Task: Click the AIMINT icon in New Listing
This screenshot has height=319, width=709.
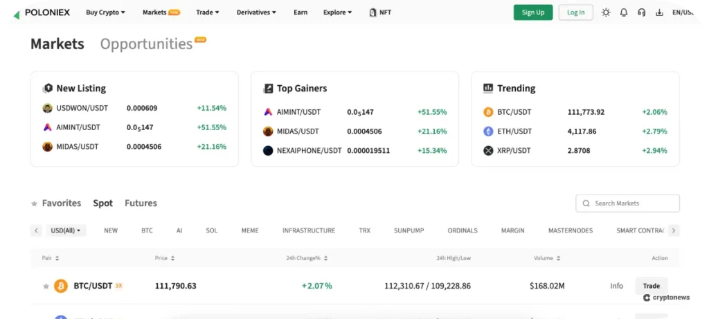Action: (x=48, y=127)
